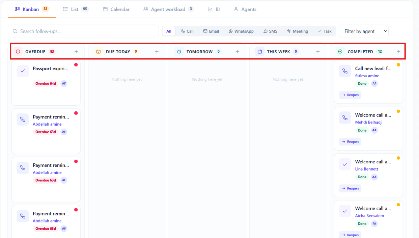Click the Overdue alert icon in column header
The image size is (419, 238).
[18, 52]
